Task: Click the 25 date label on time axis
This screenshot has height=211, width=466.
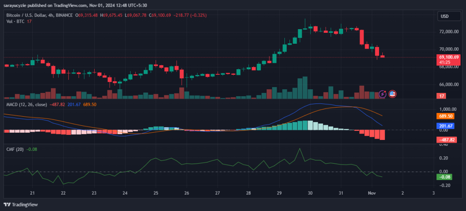Action: pos(156,193)
